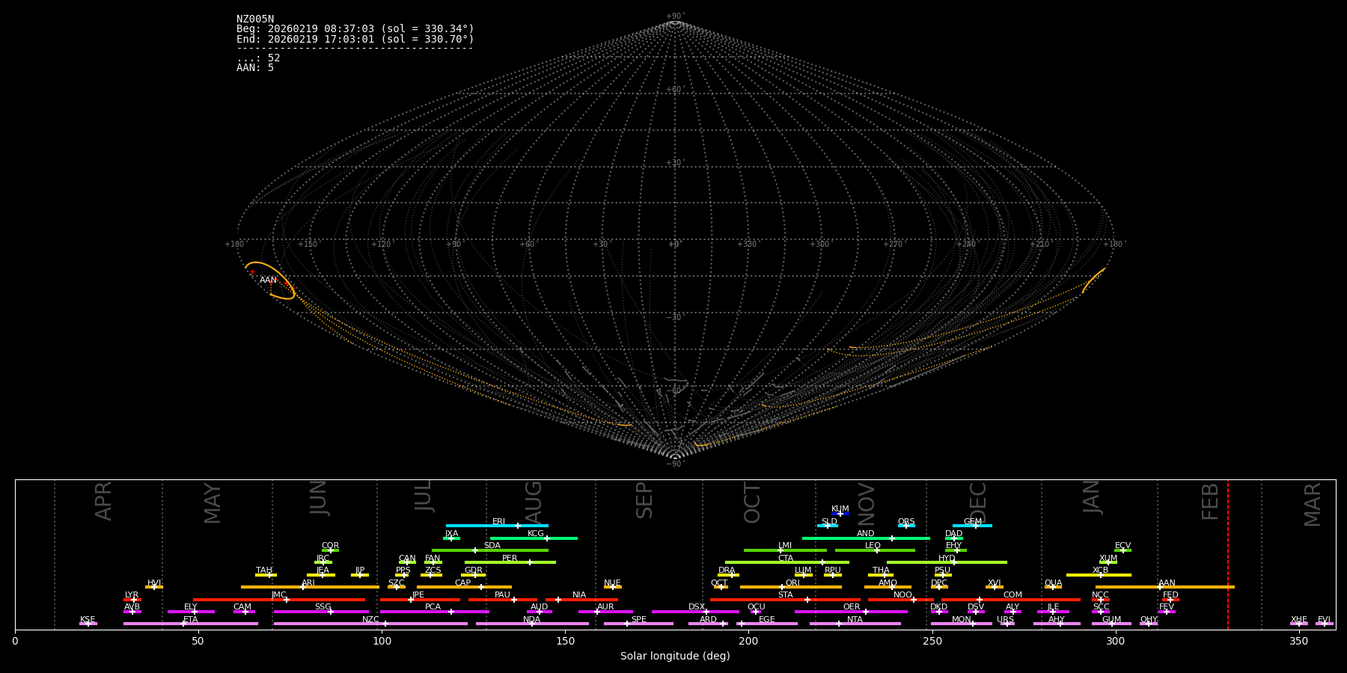Image resolution: width=1347 pixels, height=673 pixels.
Task: Click the QUA shower label
Action: (x=1054, y=583)
